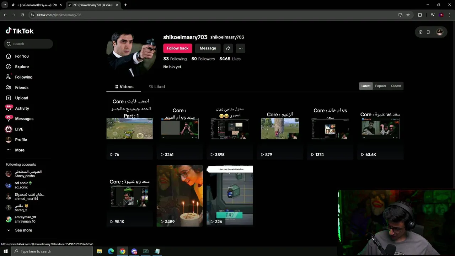
Task: Open birthday cake video 3489 views
Action: [x=180, y=196]
